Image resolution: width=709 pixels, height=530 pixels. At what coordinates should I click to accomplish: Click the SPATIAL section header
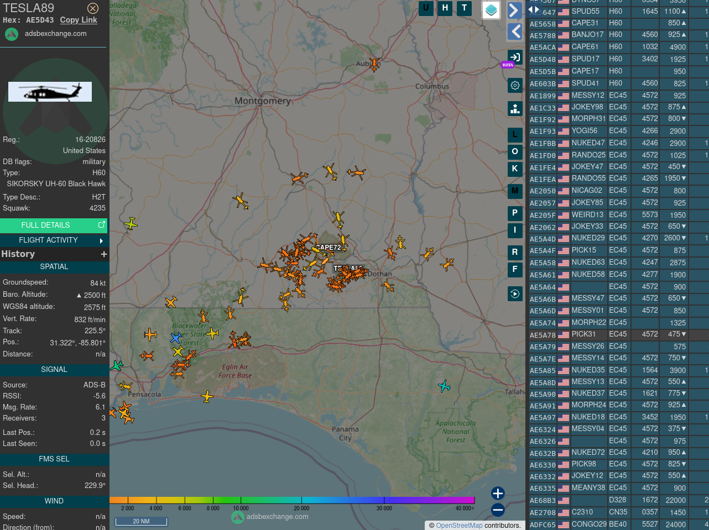(54, 267)
